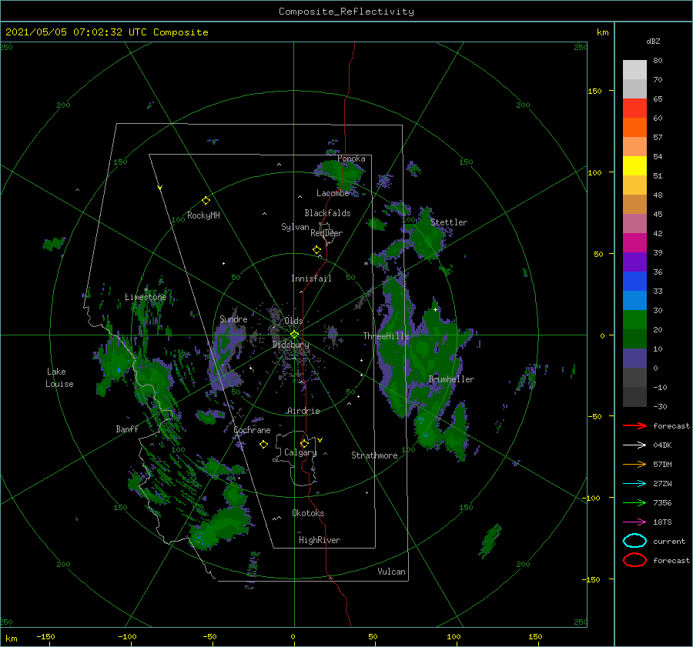
Task: Click the 18TS legend label
Action: (x=662, y=522)
